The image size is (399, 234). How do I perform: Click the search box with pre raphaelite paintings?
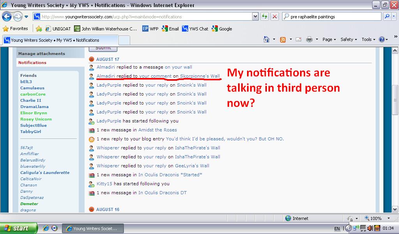[x=331, y=17]
